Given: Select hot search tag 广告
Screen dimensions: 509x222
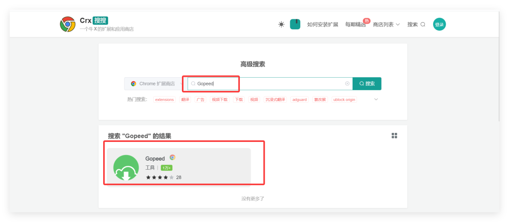Looking at the screenshot, I should 200,99.
